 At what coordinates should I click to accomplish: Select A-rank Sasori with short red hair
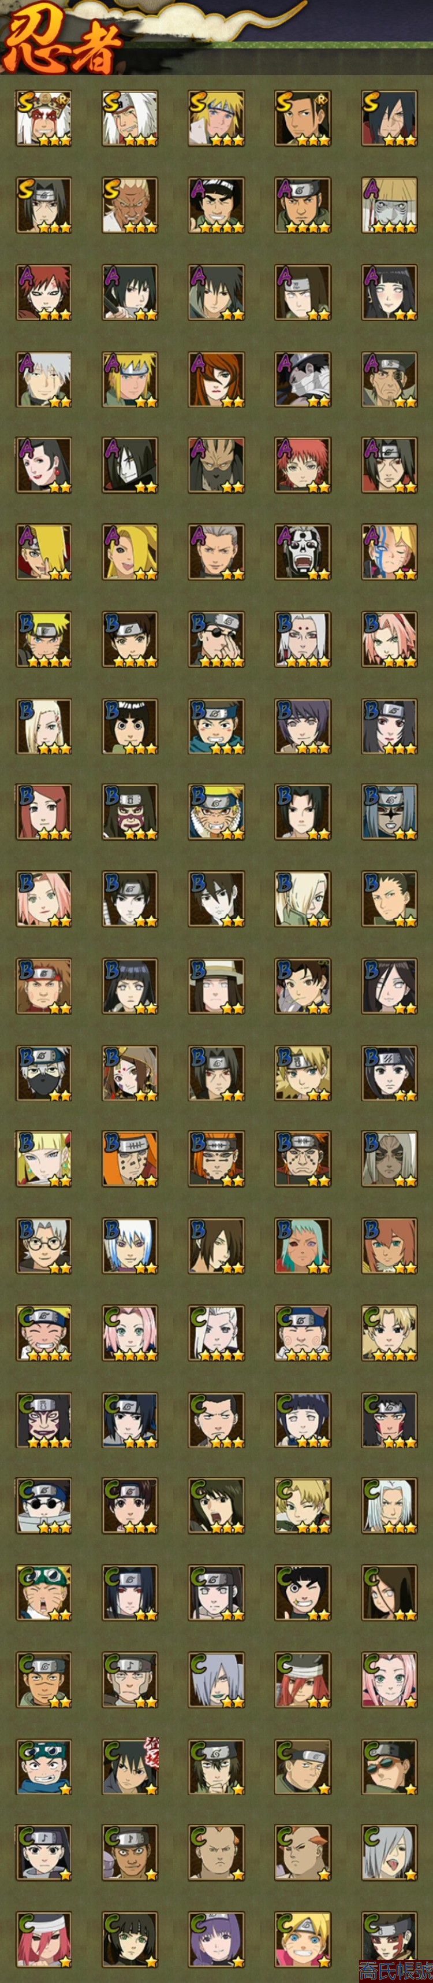click(303, 465)
